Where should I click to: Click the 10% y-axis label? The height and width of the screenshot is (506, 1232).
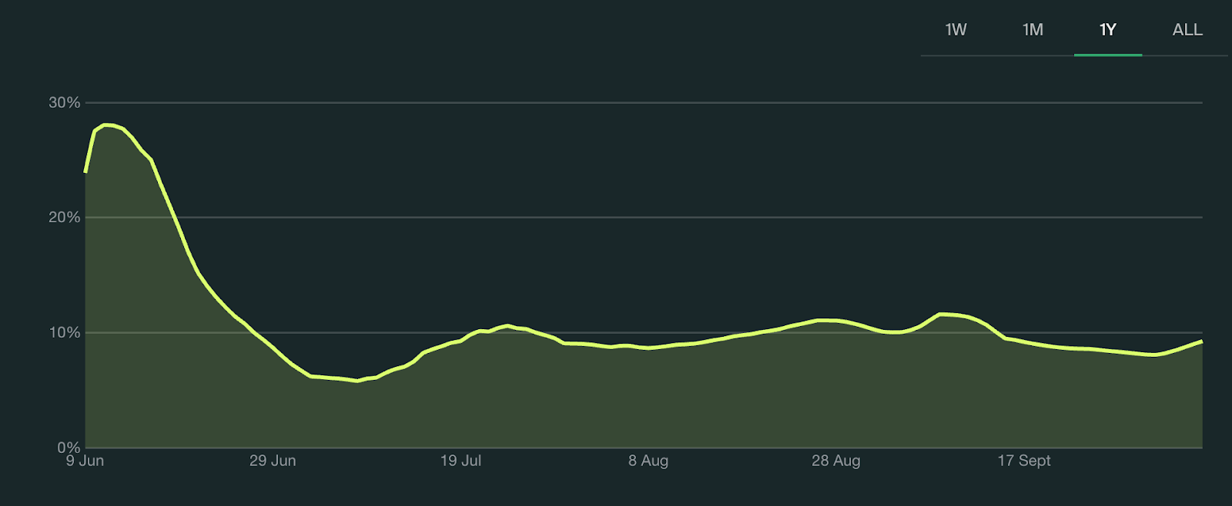click(x=64, y=333)
